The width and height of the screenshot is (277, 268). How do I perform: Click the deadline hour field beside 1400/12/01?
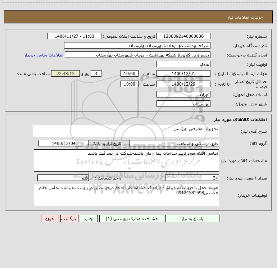click(x=129, y=74)
